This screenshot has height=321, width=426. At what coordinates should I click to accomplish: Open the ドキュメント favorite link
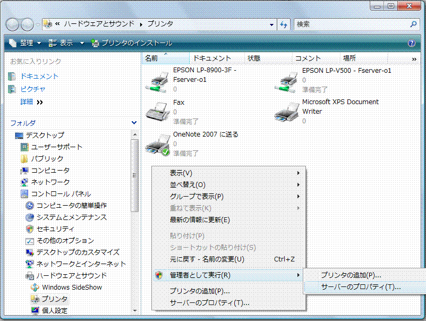39,77
